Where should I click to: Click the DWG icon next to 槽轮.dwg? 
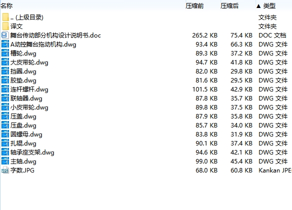pos(5,53)
